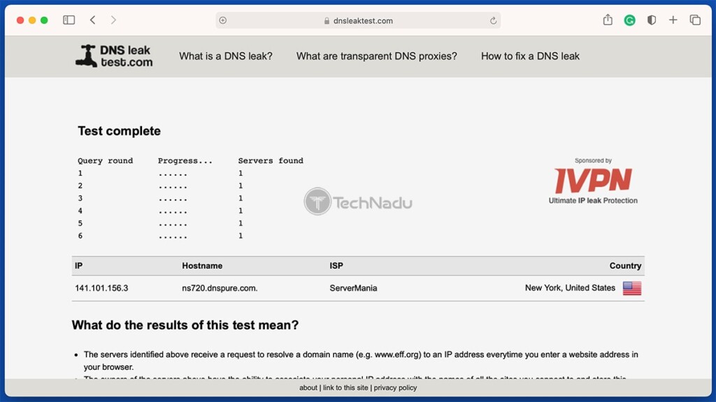The image size is (716, 402).
Task: Open the privacy shield icon
Action: (x=652, y=20)
